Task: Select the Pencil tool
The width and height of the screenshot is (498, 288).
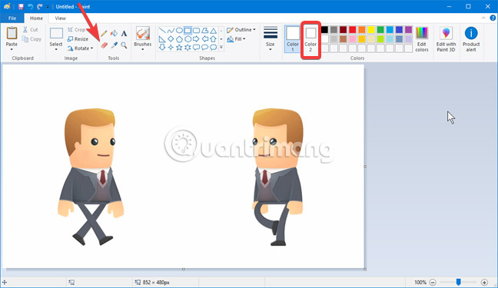Action: (104, 33)
